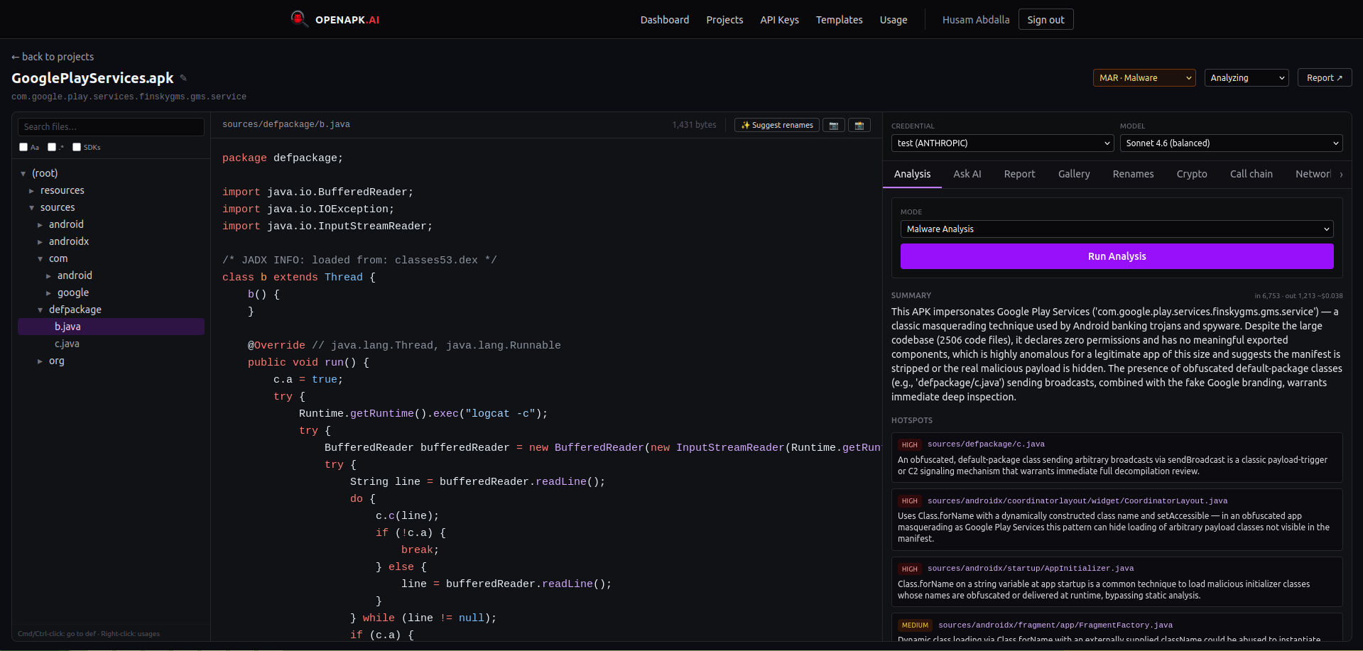Click the Report ↗ button in the header
The height and width of the screenshot is (651, 1363).
tap(1324, 77)
